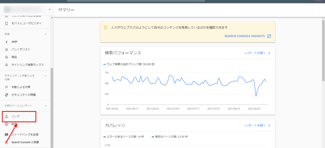Open the カバレッジ report via レポートを開く
Screen dimensions: 325x148
(257, 125)
